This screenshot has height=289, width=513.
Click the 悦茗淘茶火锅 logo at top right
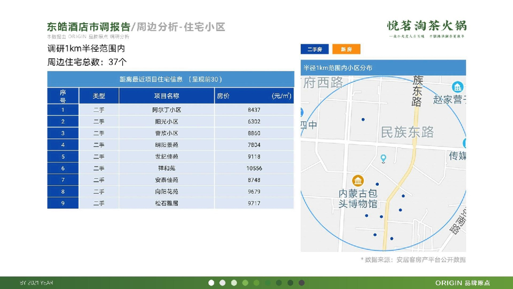426,26
